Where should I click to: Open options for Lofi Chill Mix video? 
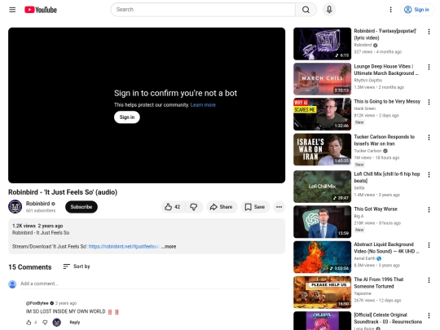[x=429, y=175]
